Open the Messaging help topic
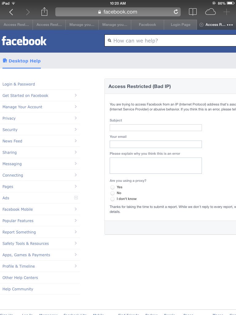The height and width of the screenshot is (315, 236). (12, 164)
